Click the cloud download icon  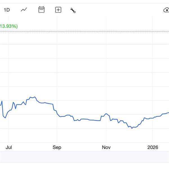(x=166, y=10)
